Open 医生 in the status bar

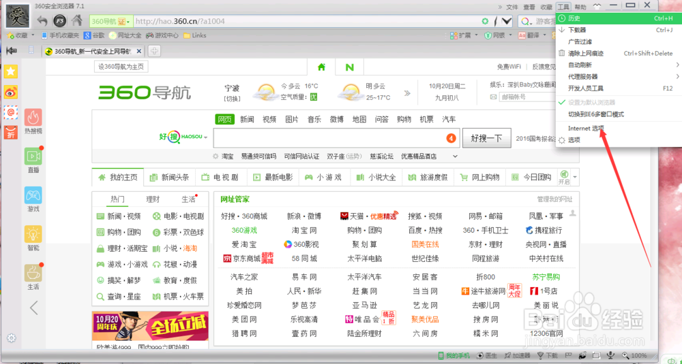pos(487,355)
